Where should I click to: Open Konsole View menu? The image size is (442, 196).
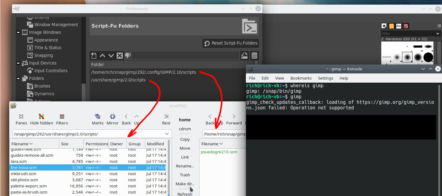(280, 78)
